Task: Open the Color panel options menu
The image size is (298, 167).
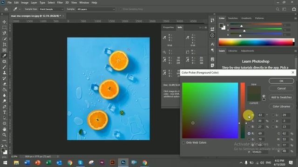Action: [296, 19]
